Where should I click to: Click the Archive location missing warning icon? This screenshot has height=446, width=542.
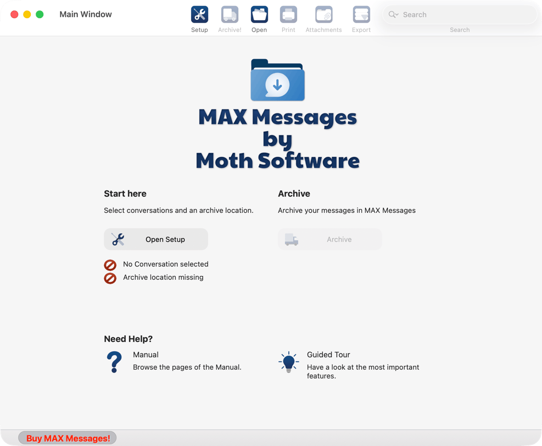coord(110,278)
